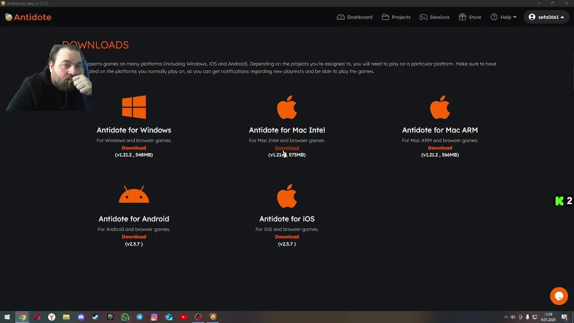The image size is (574, 323).
Task: Click 'For iOS and browser games.' text
Action: coord(287,229)
